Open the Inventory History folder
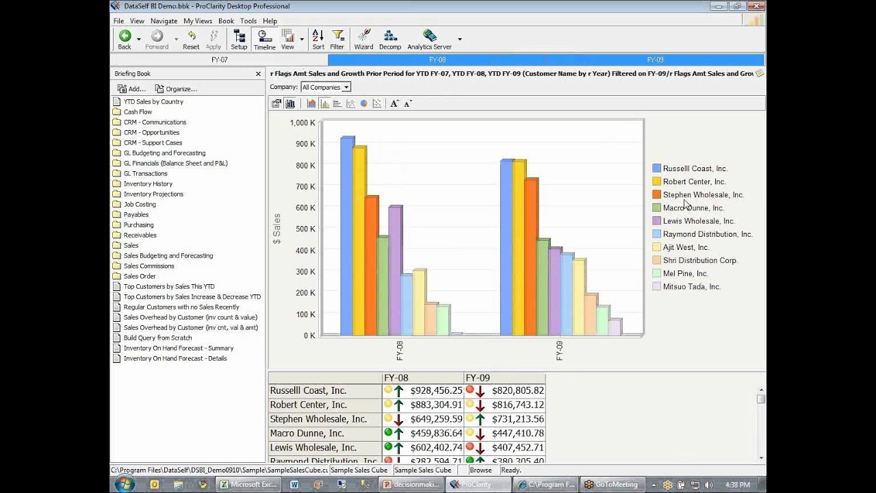The image size is (876, 493). pos(148,184)
